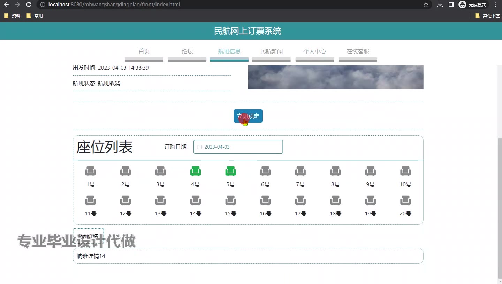Switch to the 民航新闻 tab
Screen dimensions: 502x284
tap(271, 52)
